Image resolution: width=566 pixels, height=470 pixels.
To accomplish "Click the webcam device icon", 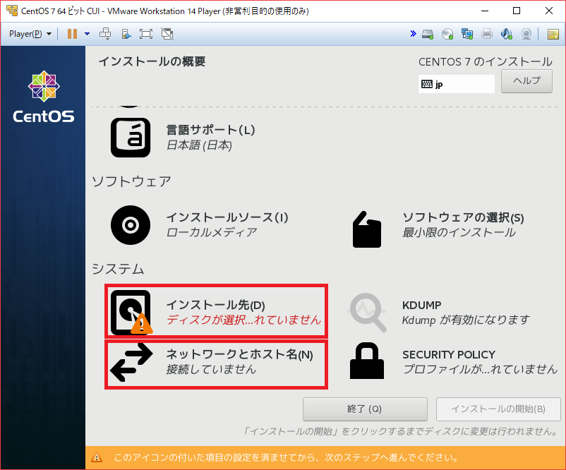I will (x=526, y=35).
